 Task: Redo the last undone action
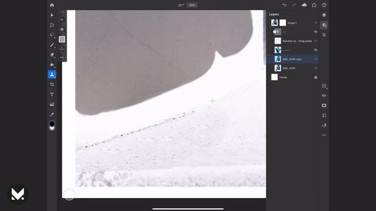[294, 5]
